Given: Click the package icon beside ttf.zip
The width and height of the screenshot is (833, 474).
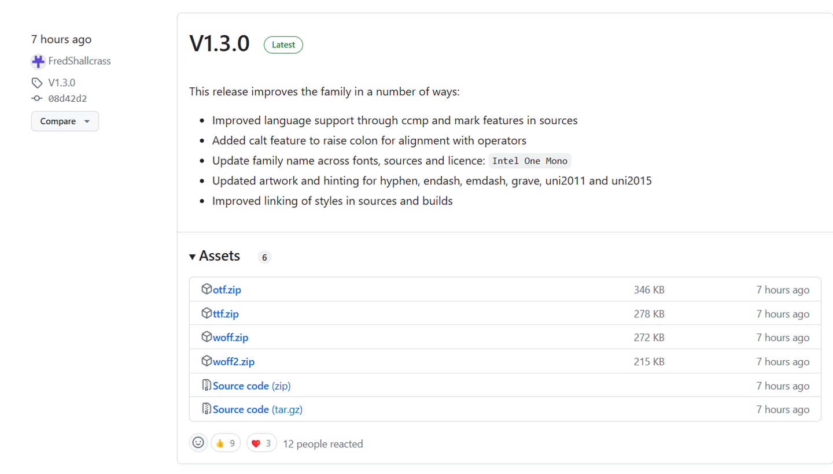Looking at the screenshot, I should tap(208, 313).
